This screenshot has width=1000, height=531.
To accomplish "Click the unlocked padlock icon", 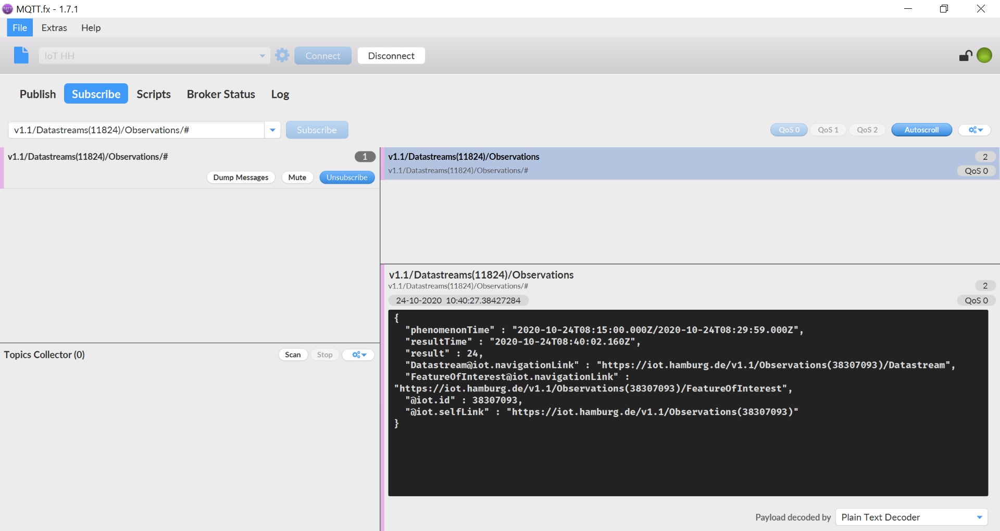I will tap(966, 55).
